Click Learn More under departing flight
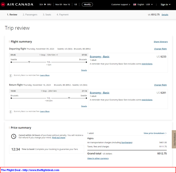This screenshot has width=176, height=173. [45, 75]
